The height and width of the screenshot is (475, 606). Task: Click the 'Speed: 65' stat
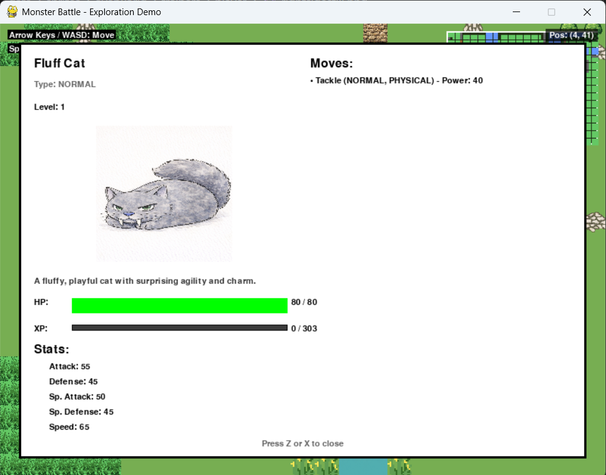69,427
